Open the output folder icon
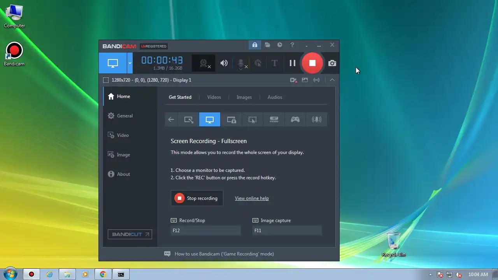Screen dimensions: 498x280 click(267, 45)
